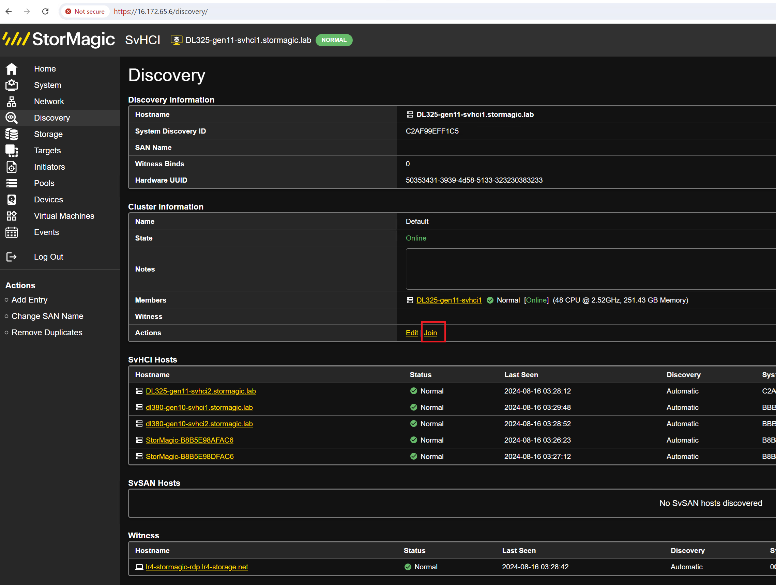Click green check next to member Normal status
776x585 pixels.
click(490, 300)
